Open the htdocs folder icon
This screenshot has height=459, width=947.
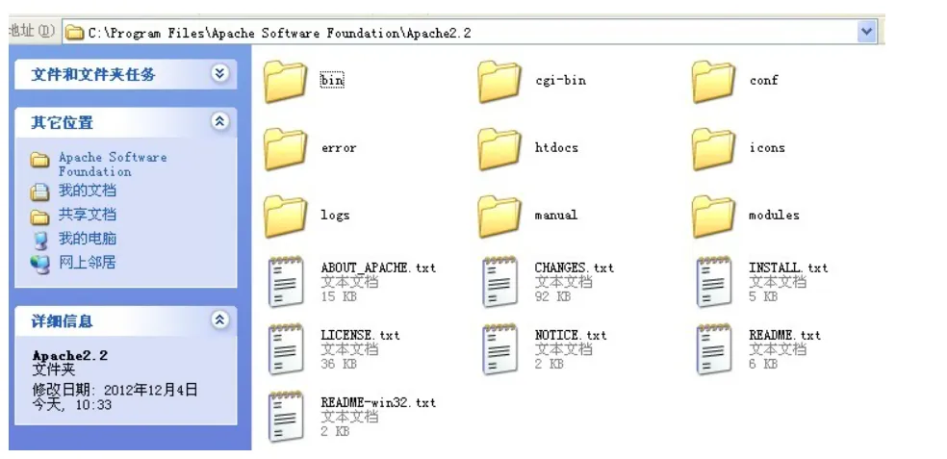499,149
